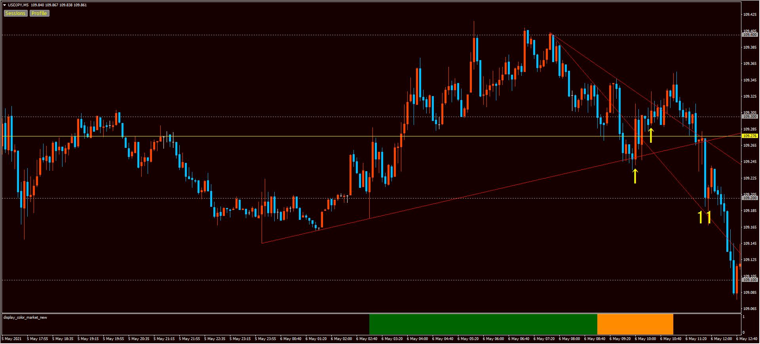Click the 109.300 level price label
The width and height of the screenshot is (760, 344).
[750, 117]
